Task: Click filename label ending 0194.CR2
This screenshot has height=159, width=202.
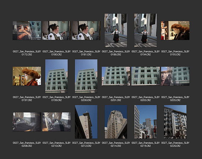Action: tap(145, 53)
